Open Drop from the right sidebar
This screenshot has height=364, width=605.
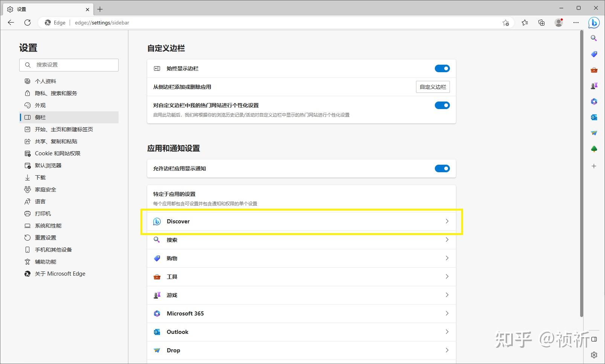(594, 133)
